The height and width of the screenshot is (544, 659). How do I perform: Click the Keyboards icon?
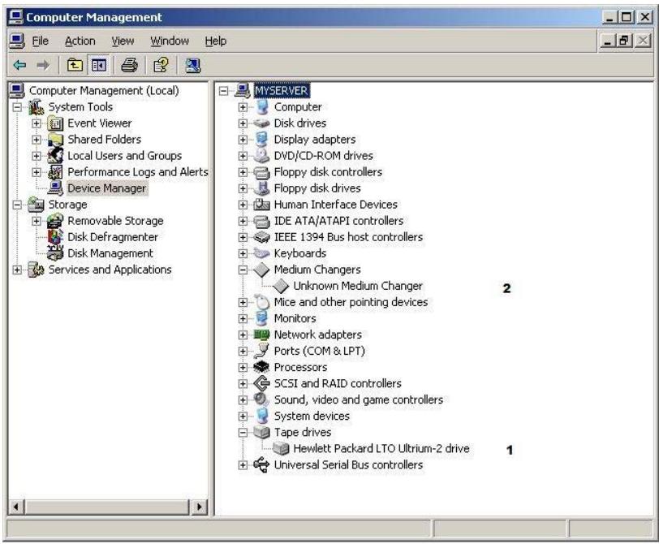point(261,253)
